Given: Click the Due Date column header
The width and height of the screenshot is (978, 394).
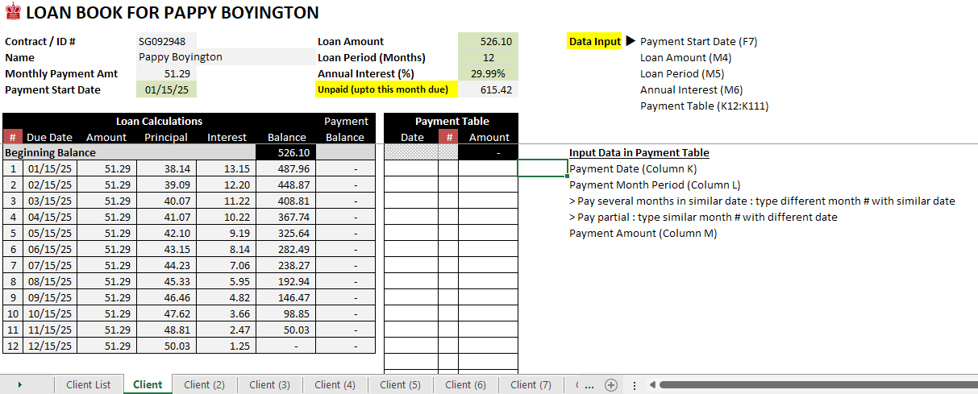Looking at the screenshot, I should click(x=49, y=137).
